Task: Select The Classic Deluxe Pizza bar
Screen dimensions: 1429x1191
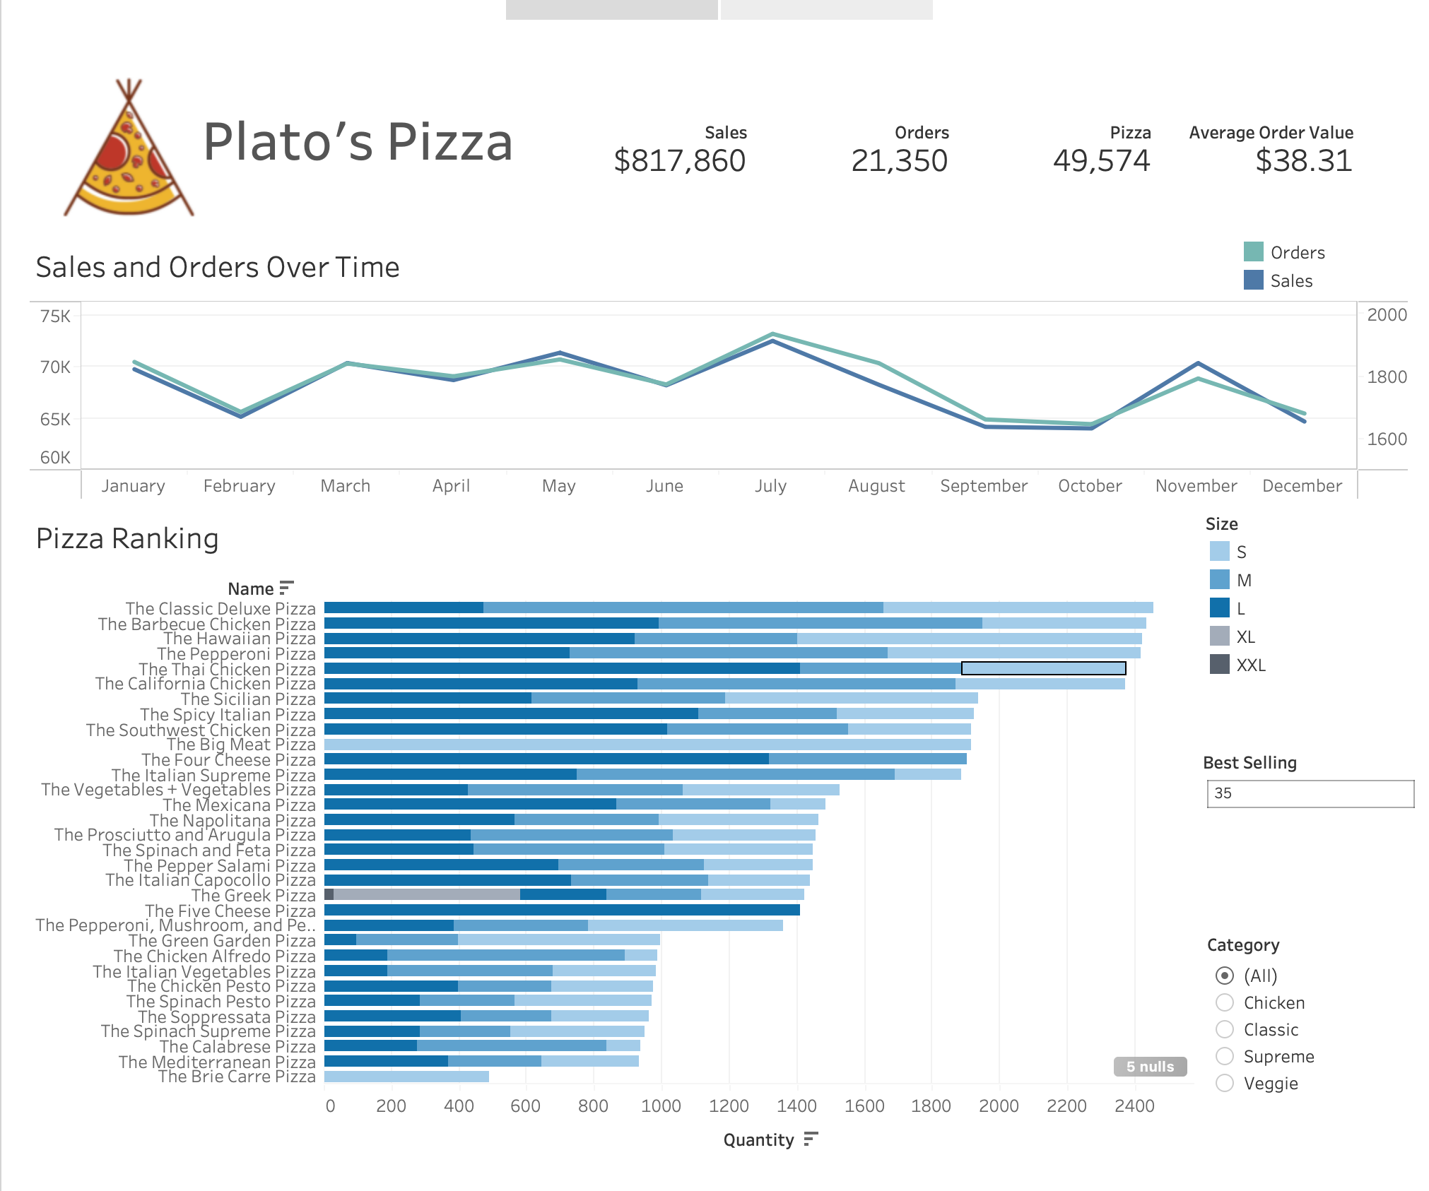Action: click(707, 608)
